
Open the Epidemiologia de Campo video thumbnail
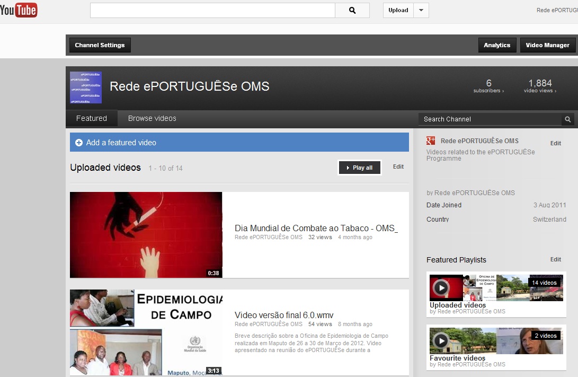[146, 332]
